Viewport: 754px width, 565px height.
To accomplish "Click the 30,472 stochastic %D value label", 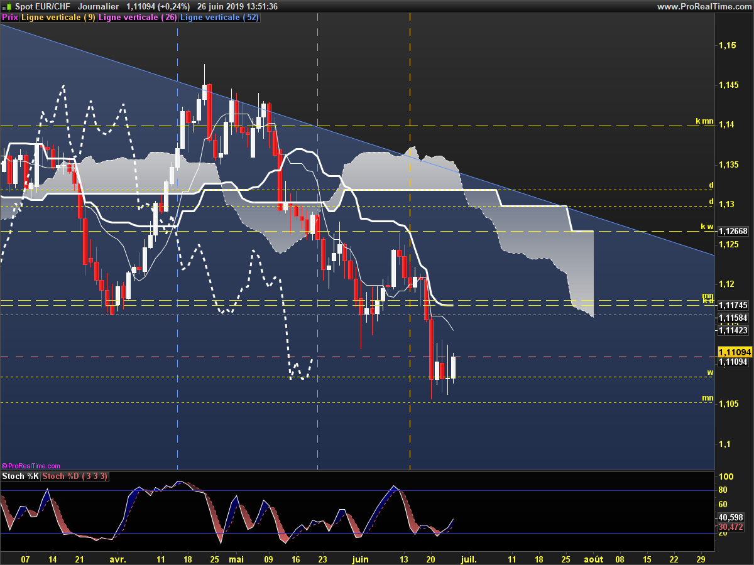I will [731, 527].
